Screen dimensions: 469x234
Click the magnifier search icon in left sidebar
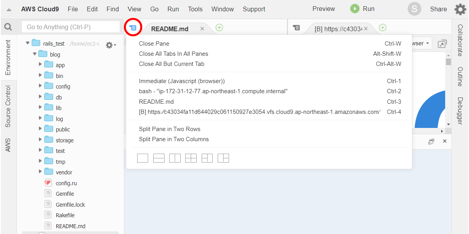8,27
